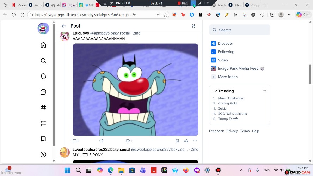Open the Lists icon in sidebar
Viewport: 313px width, 176px height.
(43, 123)
